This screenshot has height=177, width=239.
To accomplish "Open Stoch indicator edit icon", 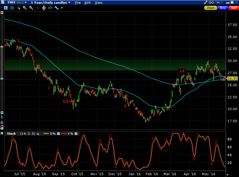I will tap(38, 134).
